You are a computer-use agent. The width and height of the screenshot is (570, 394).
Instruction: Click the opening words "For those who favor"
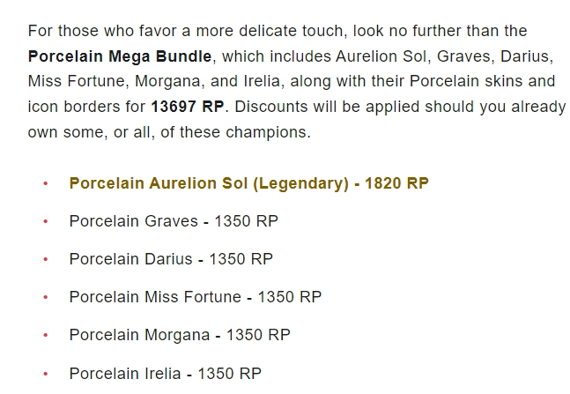click(90, 31)
